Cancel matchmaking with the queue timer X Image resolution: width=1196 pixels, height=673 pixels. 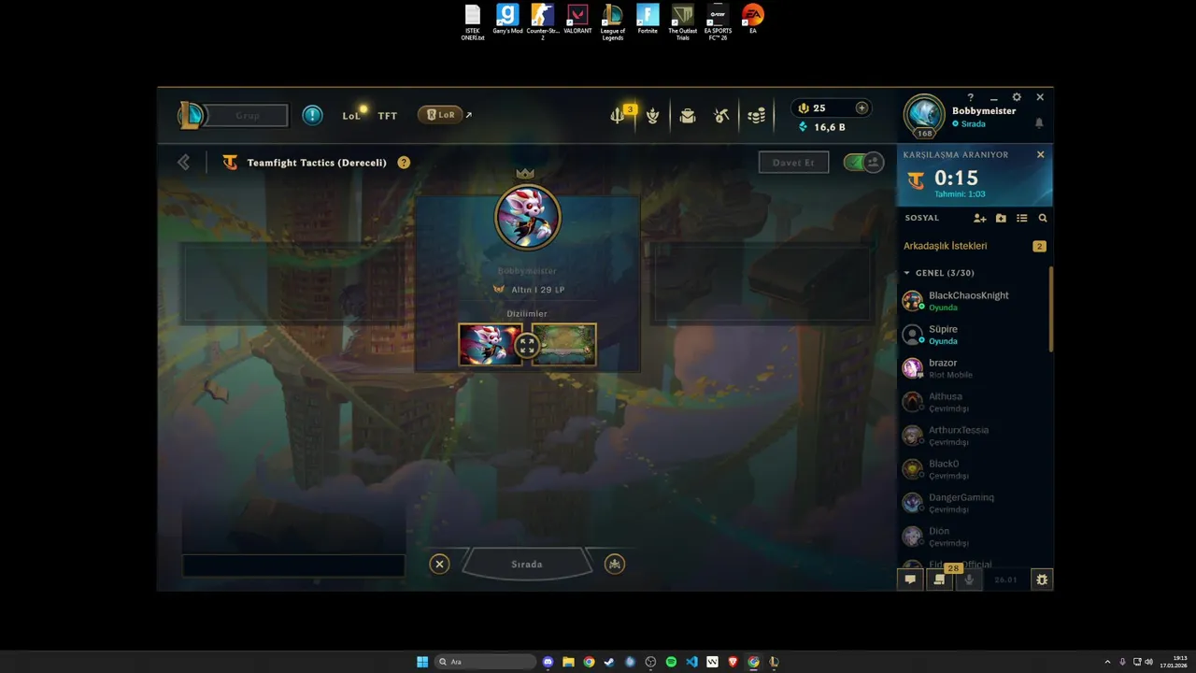tap(1040, 154)
